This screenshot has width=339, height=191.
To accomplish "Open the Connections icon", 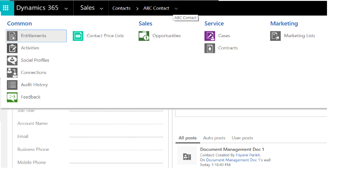I will pyautogui.click(x=12, y=73).
